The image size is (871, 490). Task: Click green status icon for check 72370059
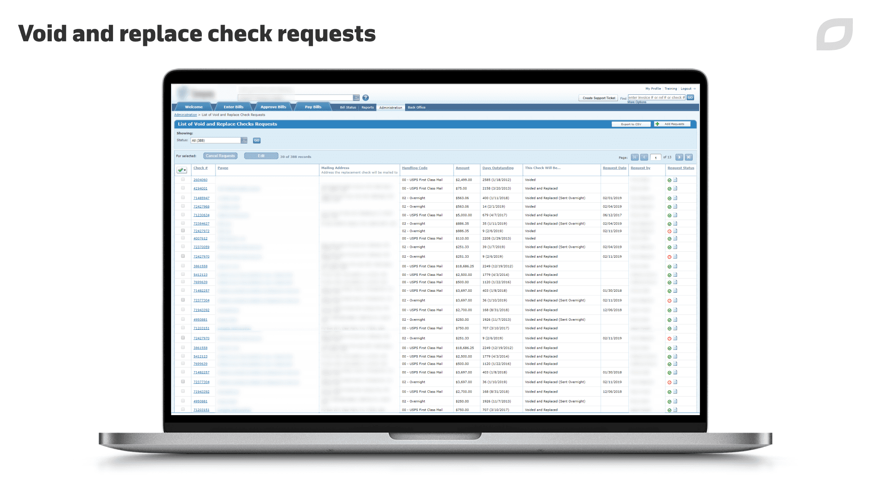(x=669, y=247)
